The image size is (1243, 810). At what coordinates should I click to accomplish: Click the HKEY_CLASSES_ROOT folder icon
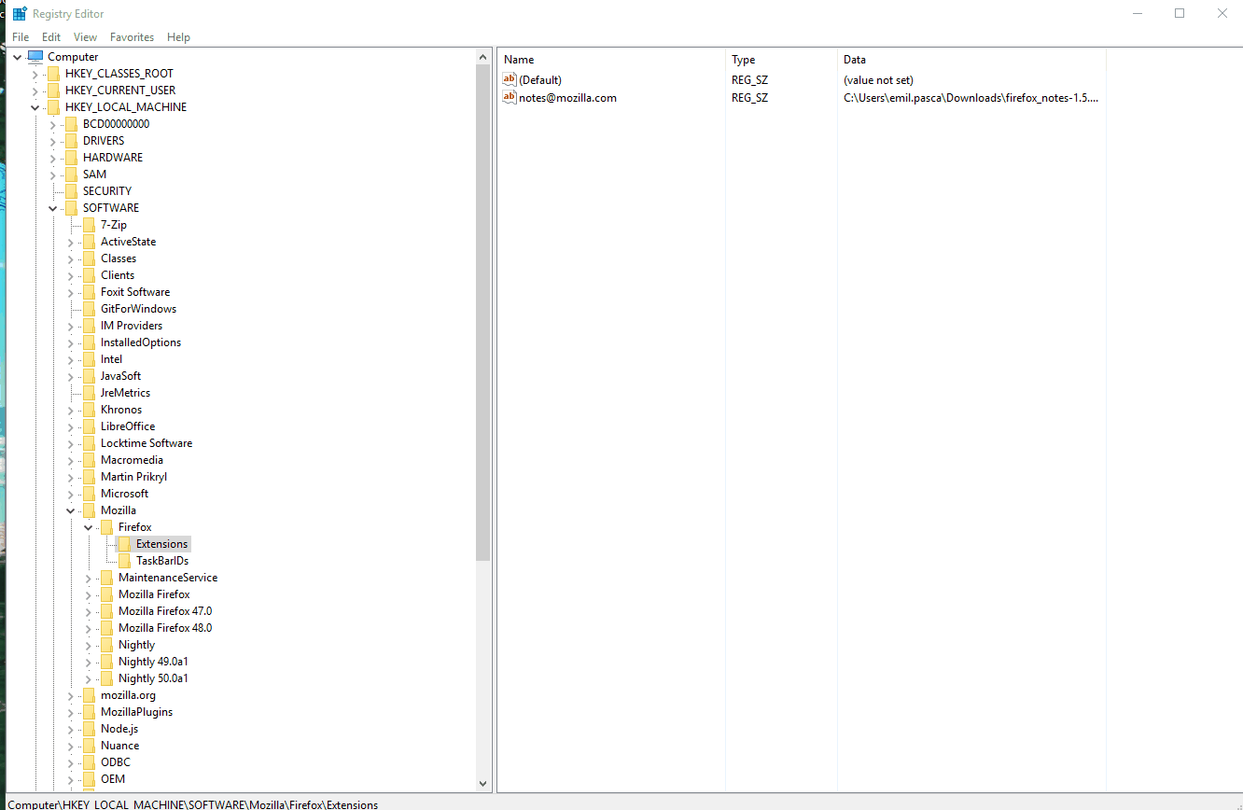pyautogui.click(x=53, y=74)
